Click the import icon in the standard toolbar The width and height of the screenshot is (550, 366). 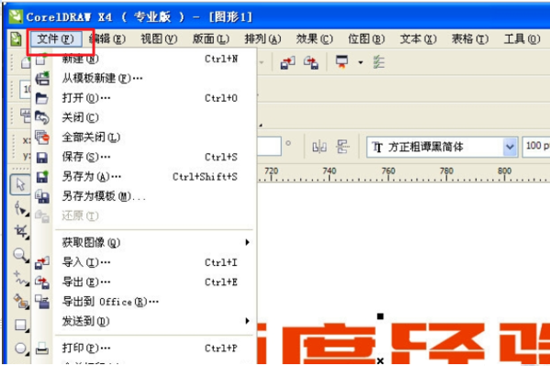[287, 62]
